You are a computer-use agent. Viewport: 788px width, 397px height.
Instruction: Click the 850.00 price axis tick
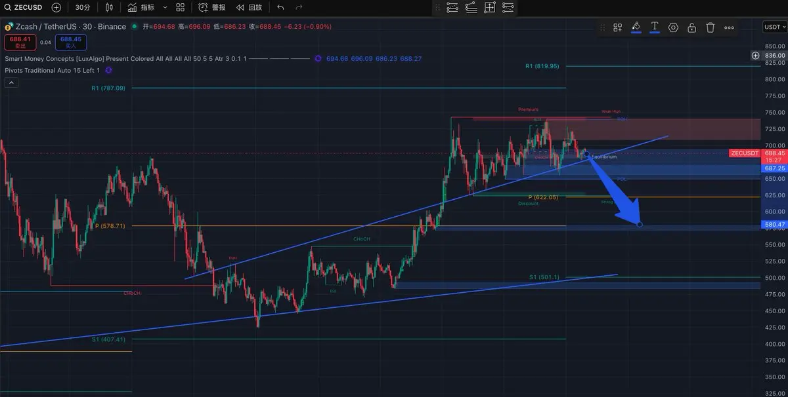775,47
